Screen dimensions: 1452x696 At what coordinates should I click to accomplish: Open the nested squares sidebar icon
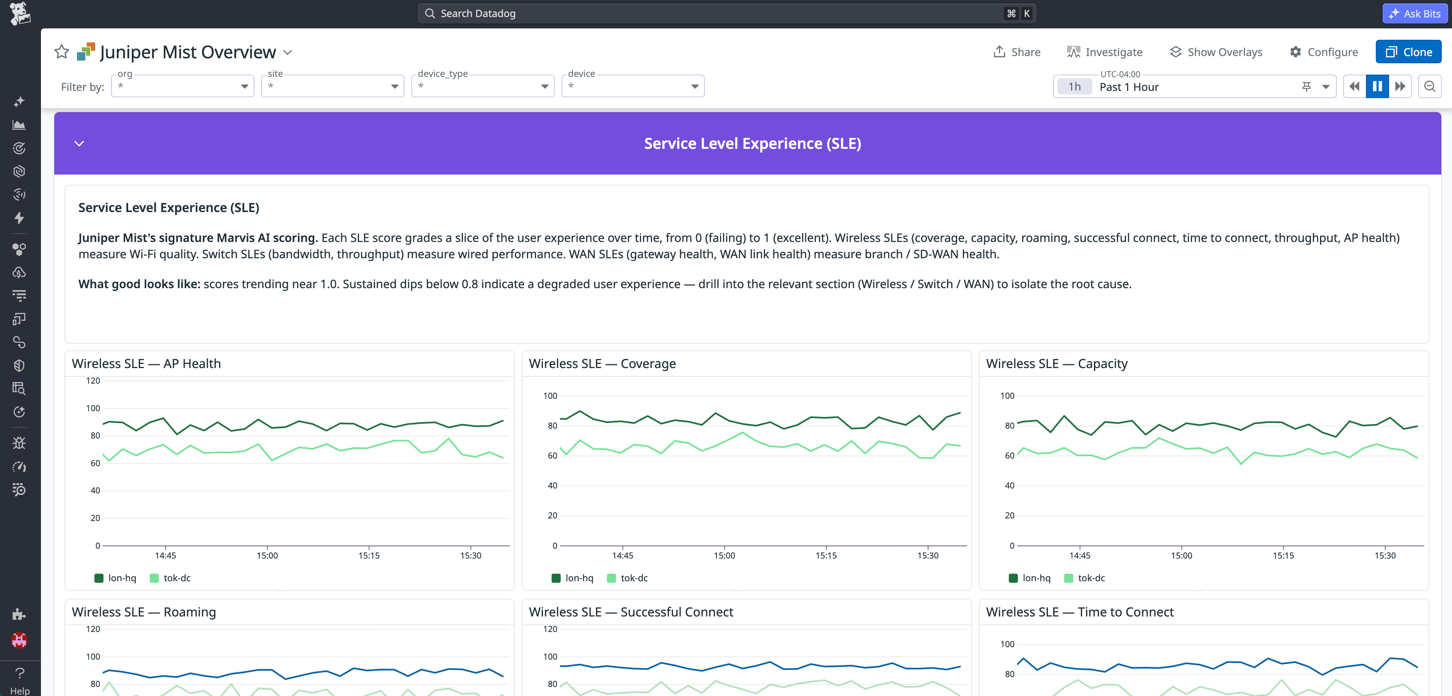point(19,319)
